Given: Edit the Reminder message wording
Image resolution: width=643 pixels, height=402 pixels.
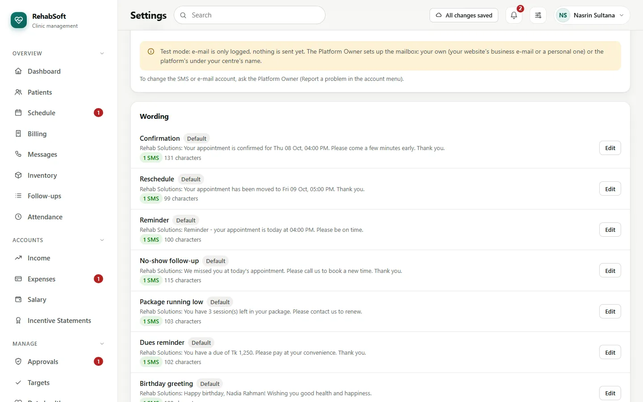Looking at the screenshot, I should pos(610,230).
